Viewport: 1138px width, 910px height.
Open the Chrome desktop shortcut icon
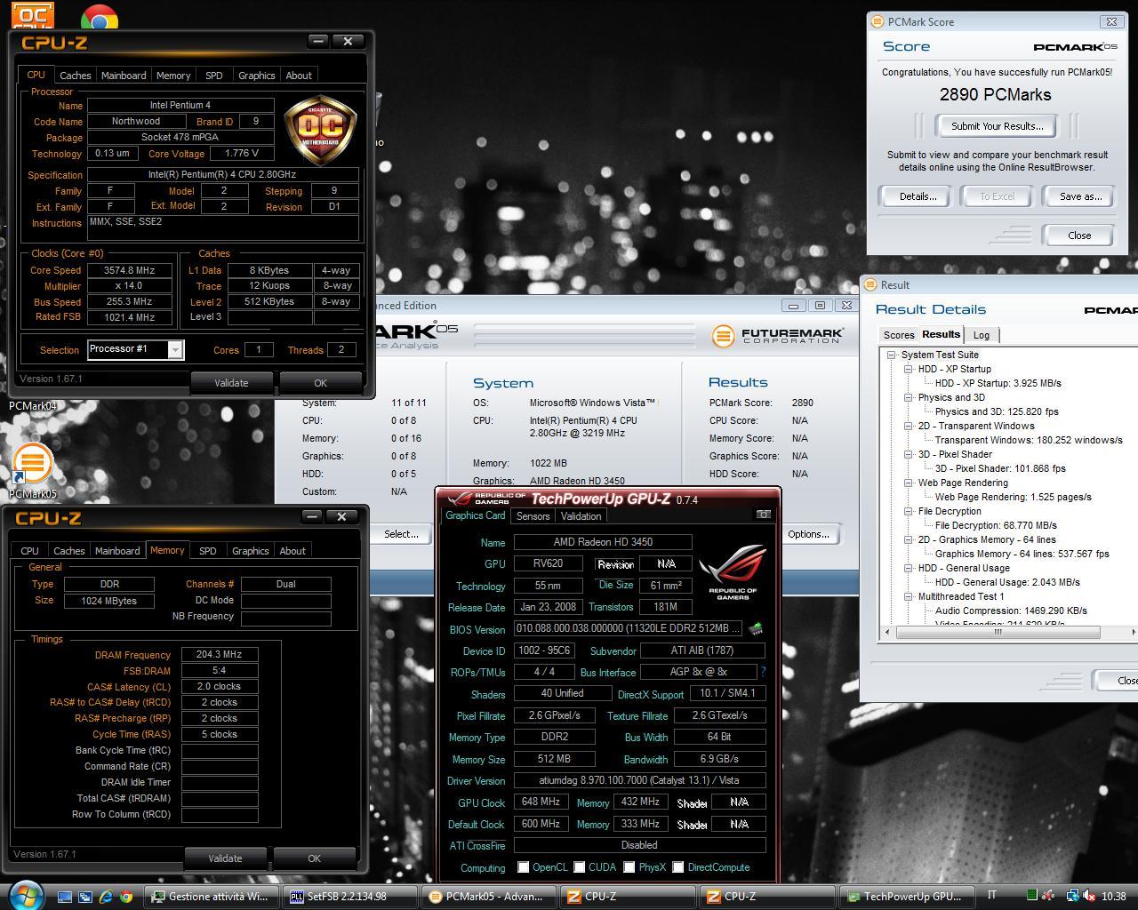(x=100, y=15)
